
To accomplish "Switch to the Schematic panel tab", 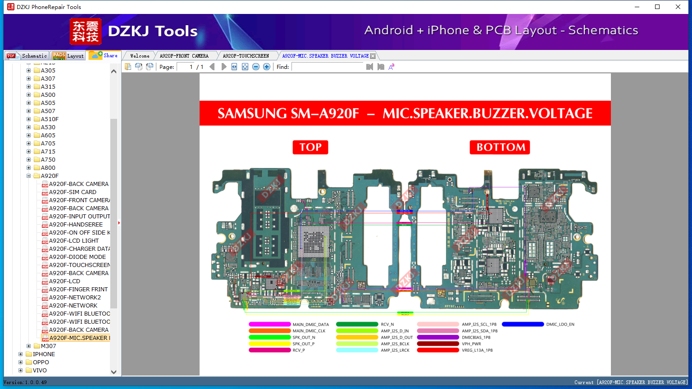I will 27,56.
